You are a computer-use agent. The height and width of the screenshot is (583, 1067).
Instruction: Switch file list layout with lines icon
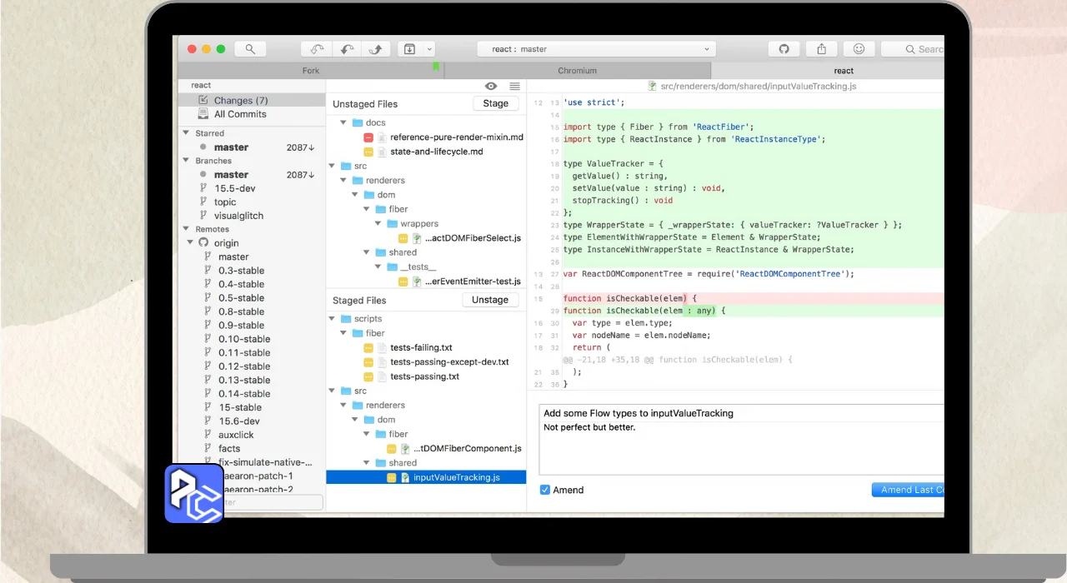point(514,87)
